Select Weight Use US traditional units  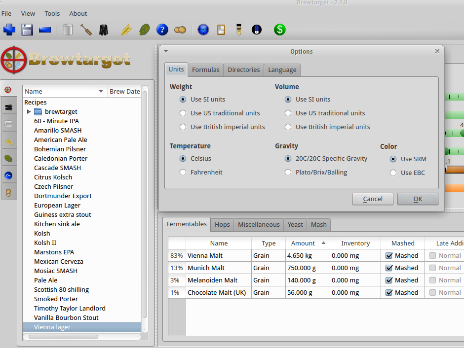point(183,113)
